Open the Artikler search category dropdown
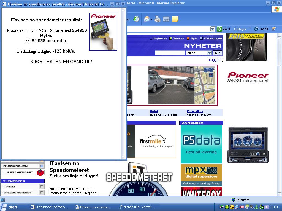Image resolution: width=282 pixels, height=211 pixels. tap(209, 53)
